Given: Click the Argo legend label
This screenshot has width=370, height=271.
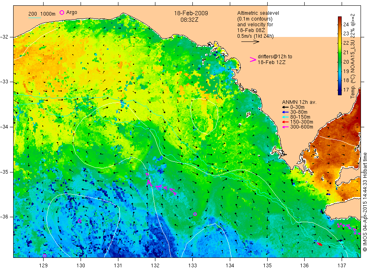Looking at the screenshot, I should point(72,12).
